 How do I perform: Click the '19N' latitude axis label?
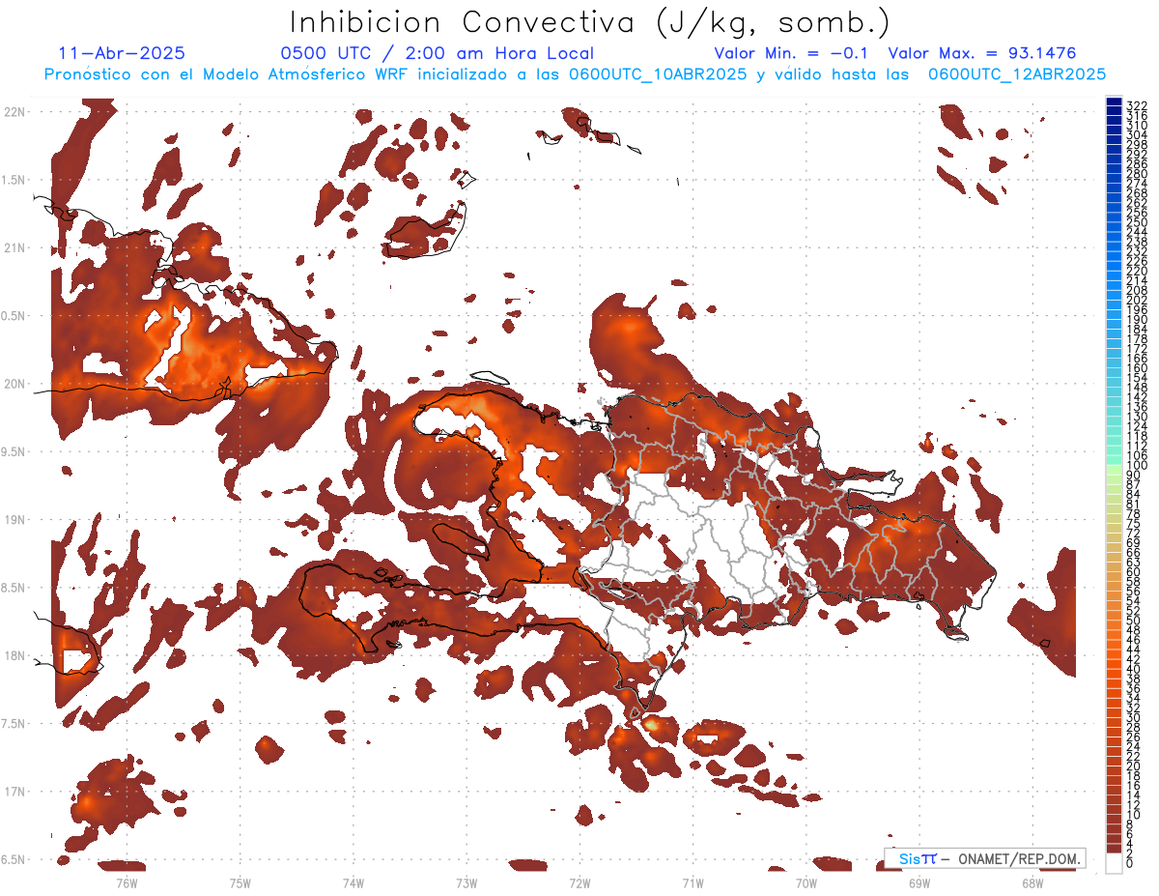(x=14, y=520)
